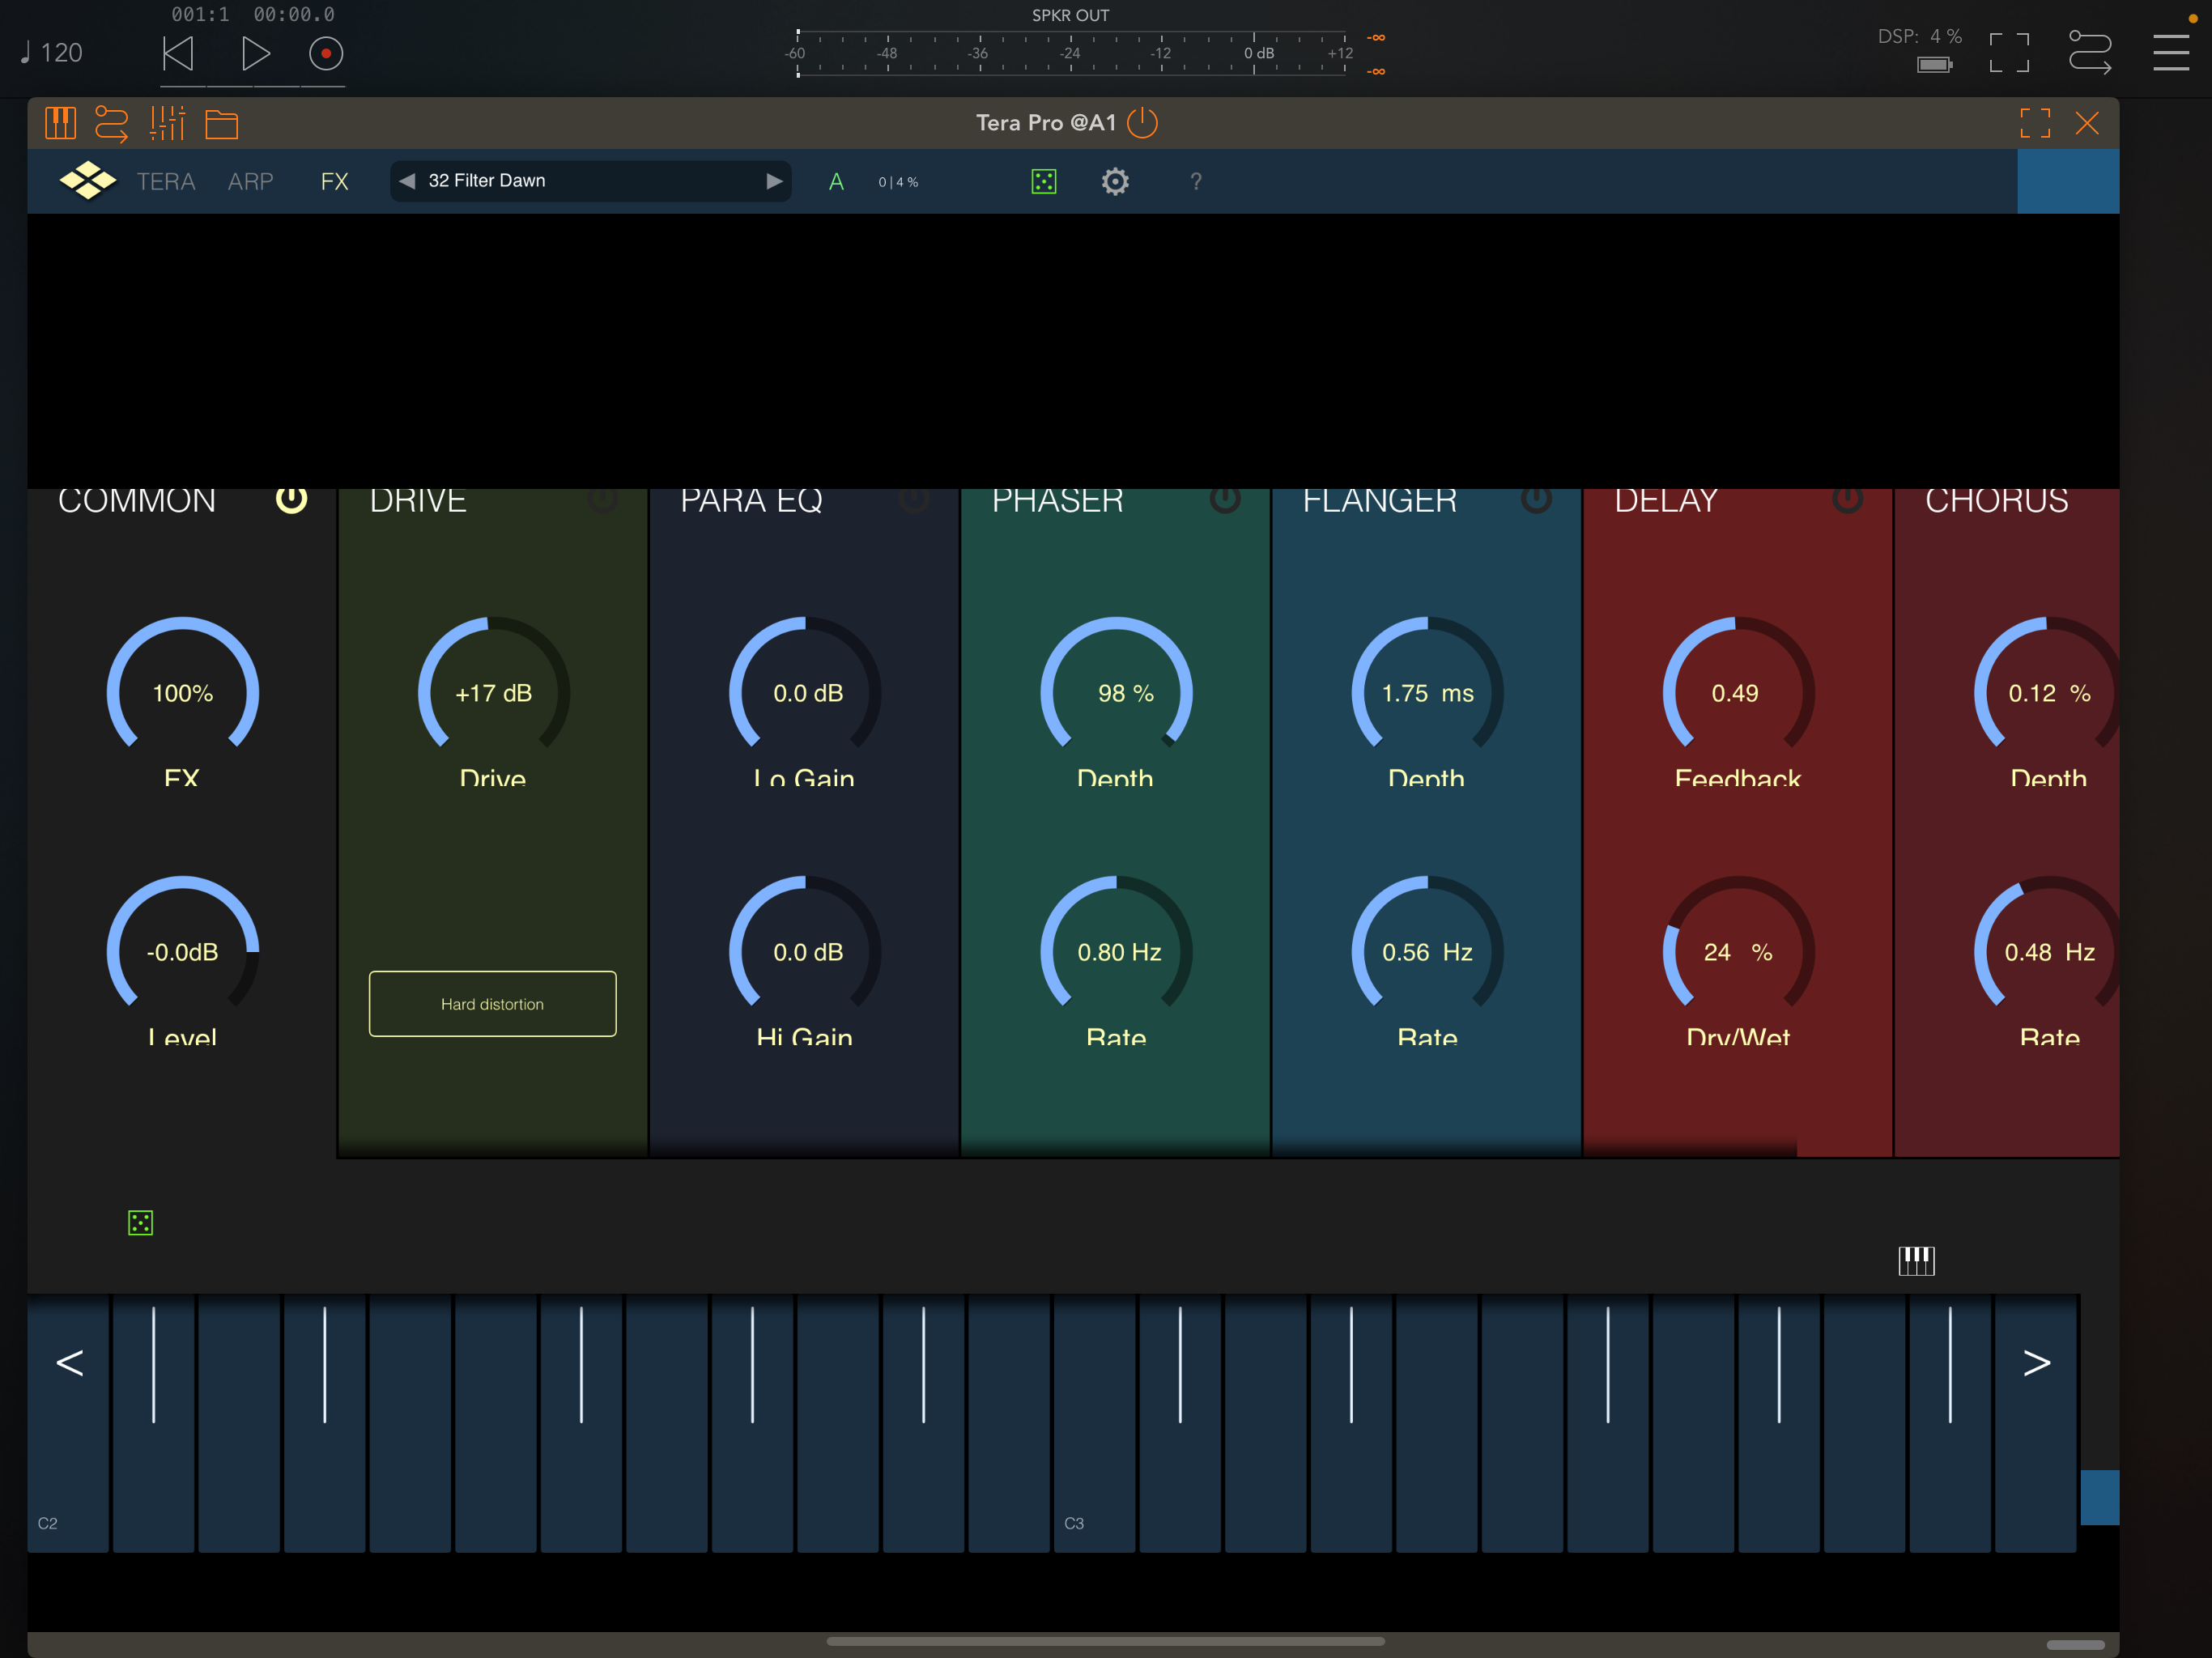This screenshot has height=1658, width=2212.
Task: Go to next preset arrow
Action: click(774, 181)
